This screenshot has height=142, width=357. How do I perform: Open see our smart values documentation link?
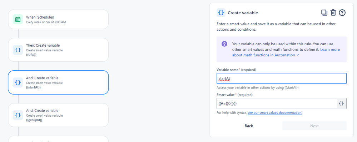coord(275,113)
